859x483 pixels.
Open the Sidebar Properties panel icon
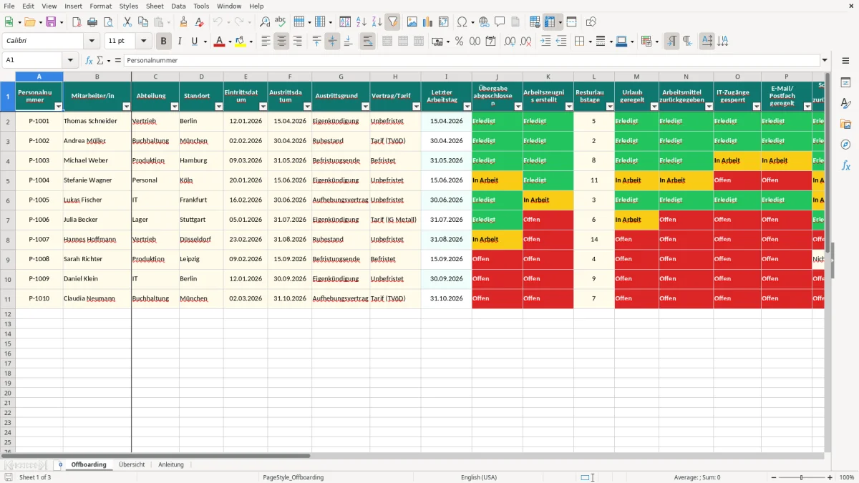tap(845, 83)
